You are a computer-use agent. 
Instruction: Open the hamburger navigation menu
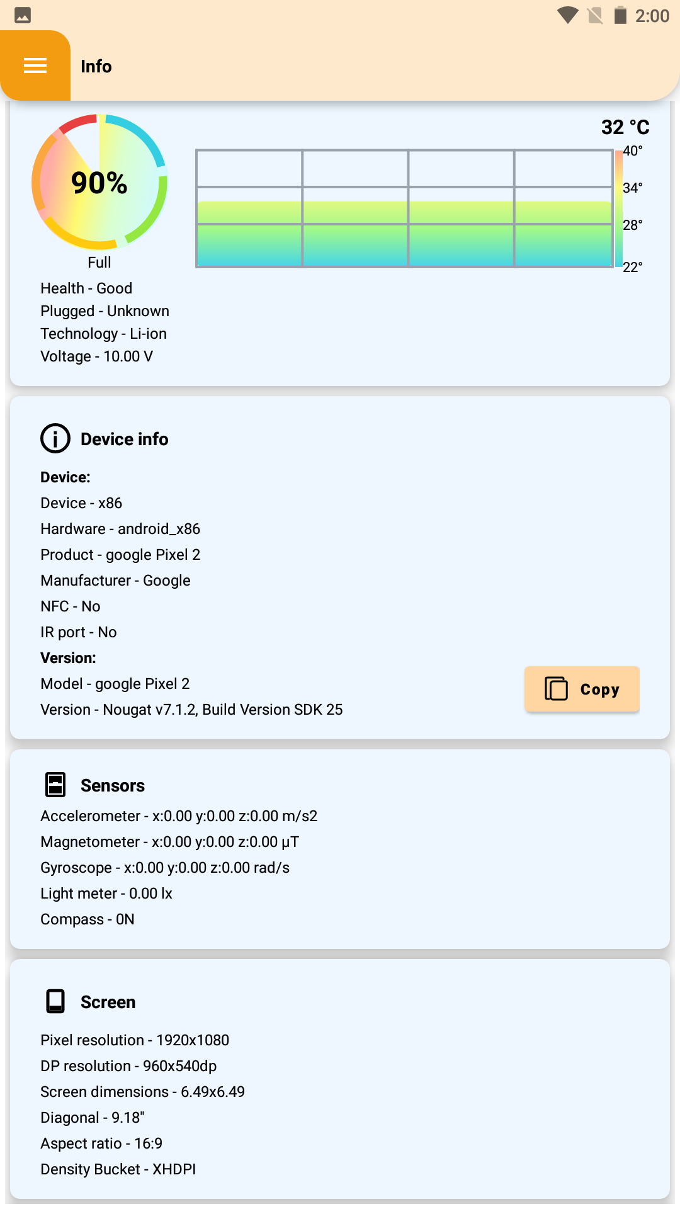35,65
